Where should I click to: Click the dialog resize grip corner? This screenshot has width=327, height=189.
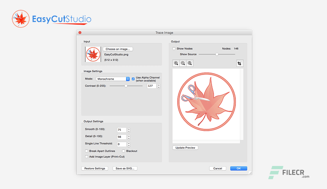250,173
